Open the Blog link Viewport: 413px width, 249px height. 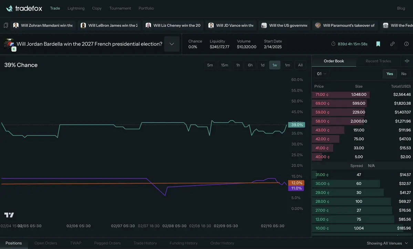click(401, 8)
